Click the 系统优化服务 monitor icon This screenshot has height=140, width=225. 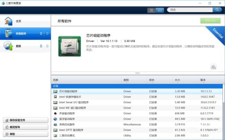point(56,125)
